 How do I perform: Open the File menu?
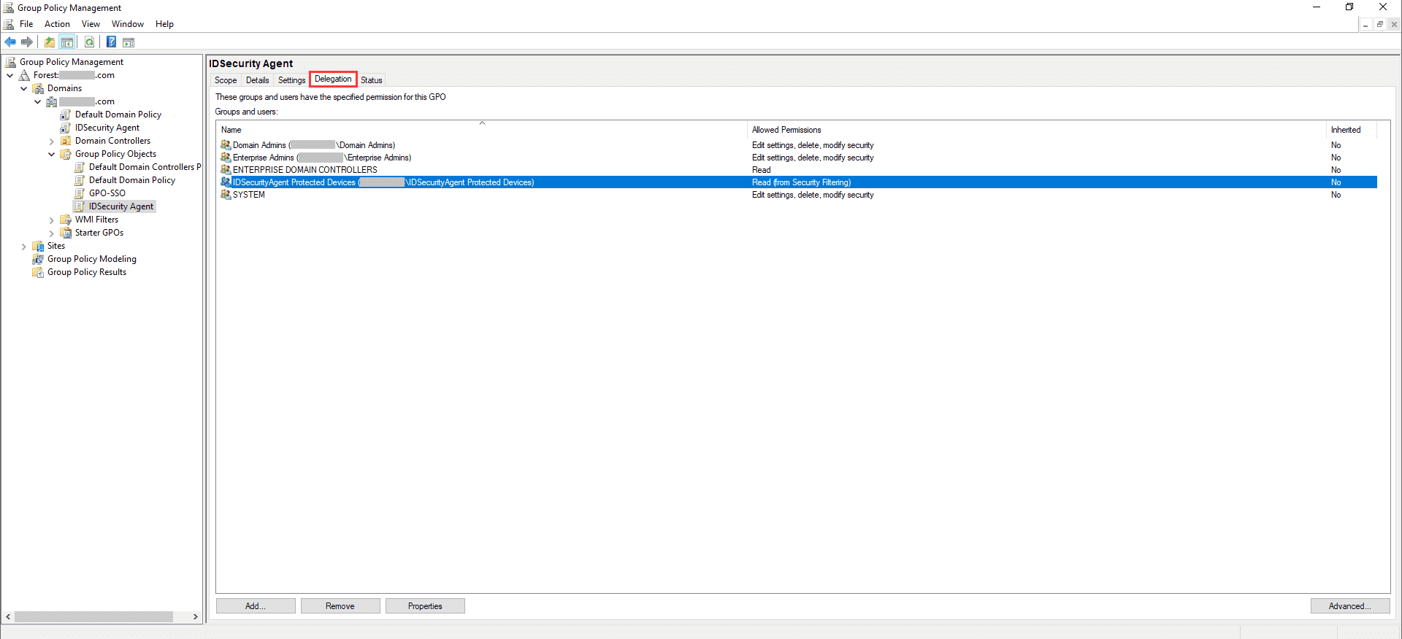coord(26,24)
